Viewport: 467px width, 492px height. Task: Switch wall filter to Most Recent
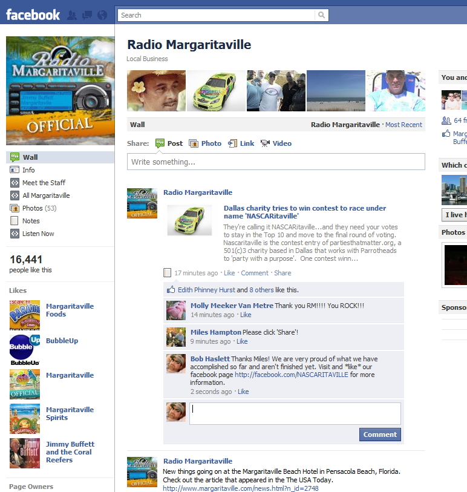click(x=403, y=125)
